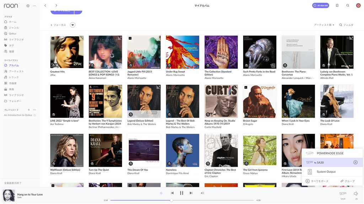
Task: Click the roon logo
Action: 11,6
